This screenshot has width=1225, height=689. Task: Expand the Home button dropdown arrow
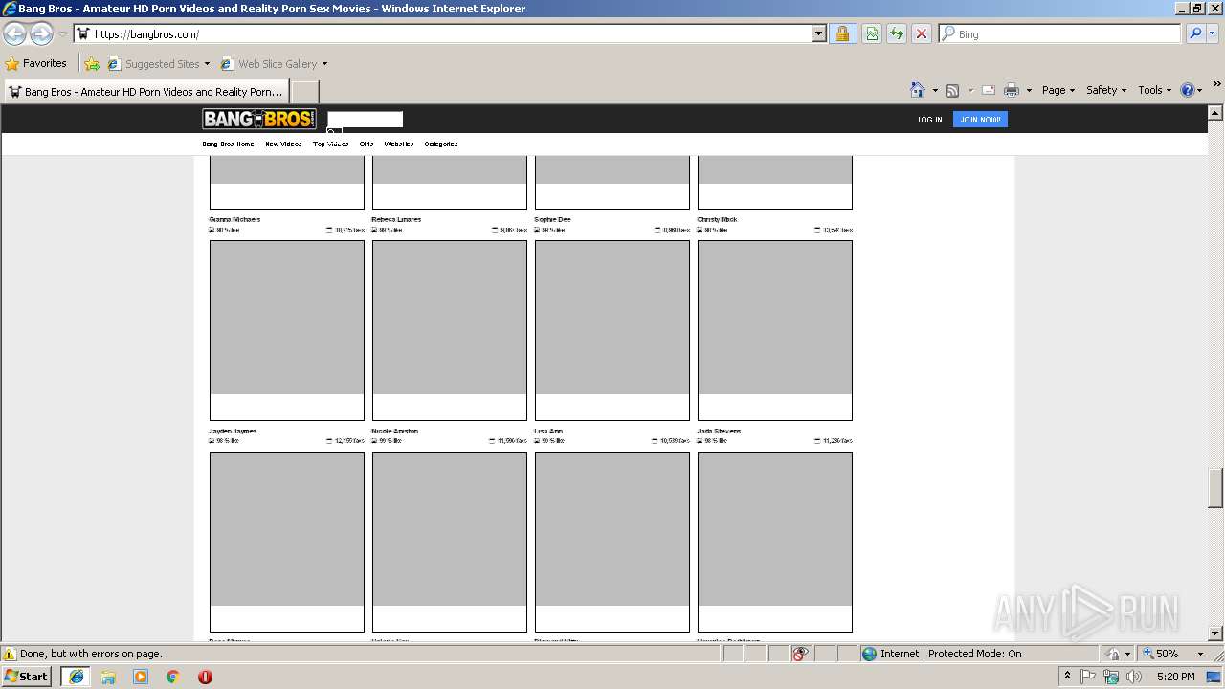click(935, 90)
